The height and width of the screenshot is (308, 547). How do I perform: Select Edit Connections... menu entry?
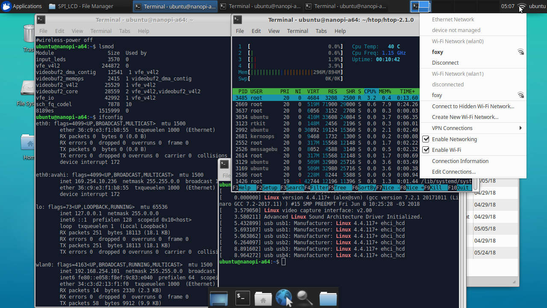(453, 172)
